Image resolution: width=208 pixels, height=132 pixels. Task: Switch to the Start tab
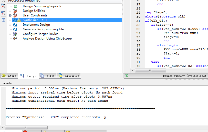click(9, 76)
